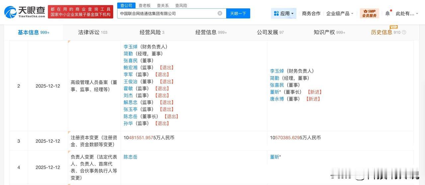Clear the search box with the X icon

pos(220,13)
